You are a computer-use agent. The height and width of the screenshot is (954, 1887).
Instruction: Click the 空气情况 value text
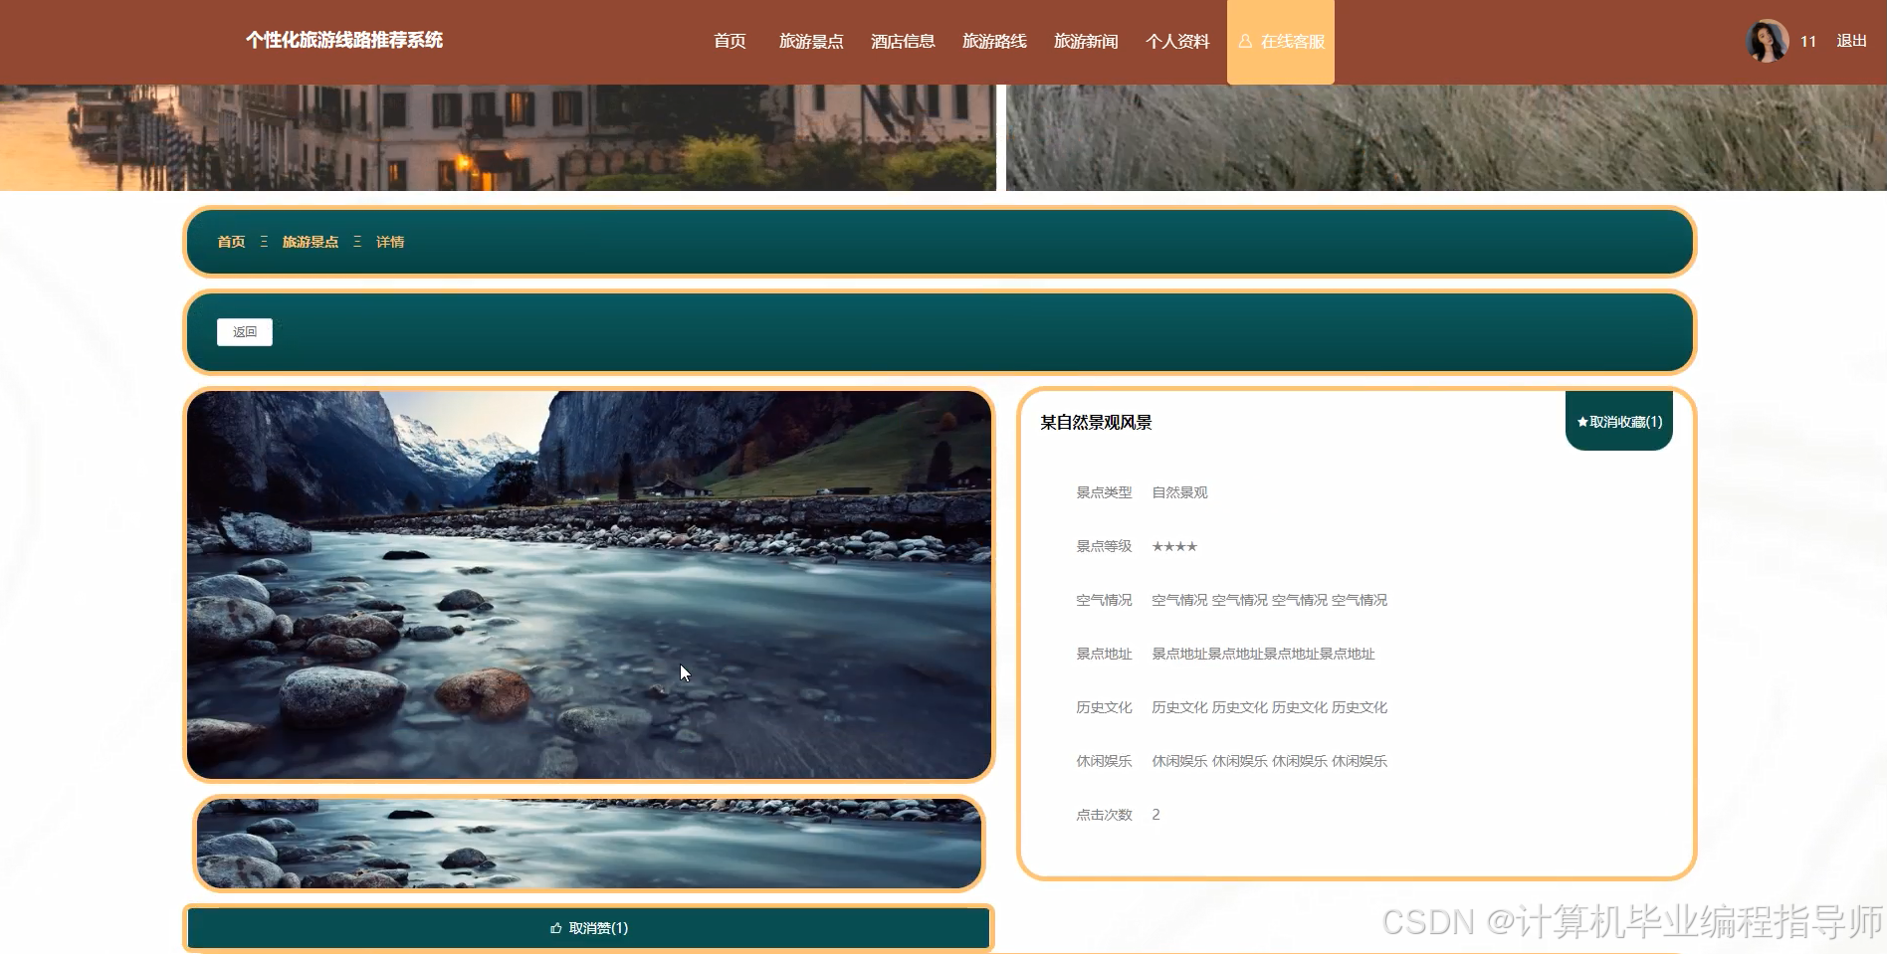coord(1269,600)
